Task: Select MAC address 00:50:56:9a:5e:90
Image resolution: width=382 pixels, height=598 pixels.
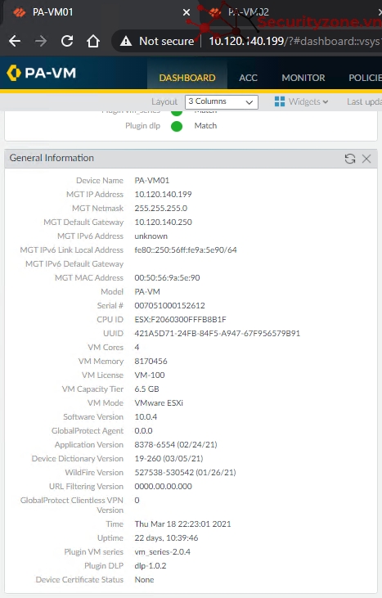Action: [x=167, y=277]
